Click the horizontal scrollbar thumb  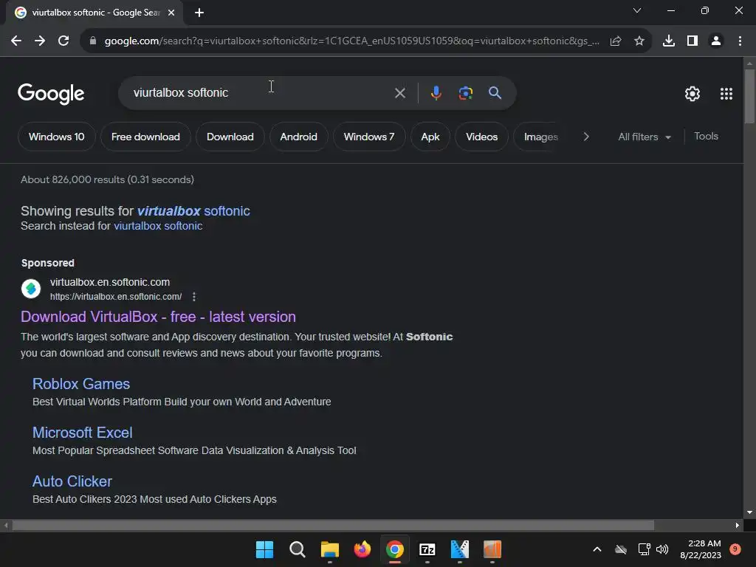click(x=333, y=525)
